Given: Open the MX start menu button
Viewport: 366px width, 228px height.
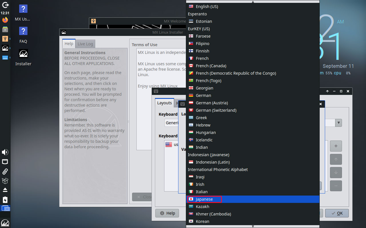Looking at the screenshot, I should [5, 223].
